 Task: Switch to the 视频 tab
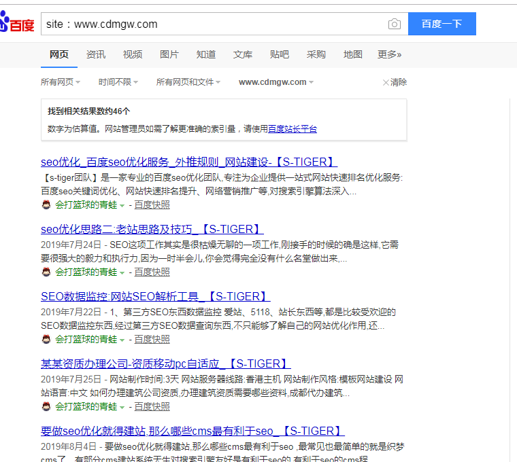[x=133, y=54]
